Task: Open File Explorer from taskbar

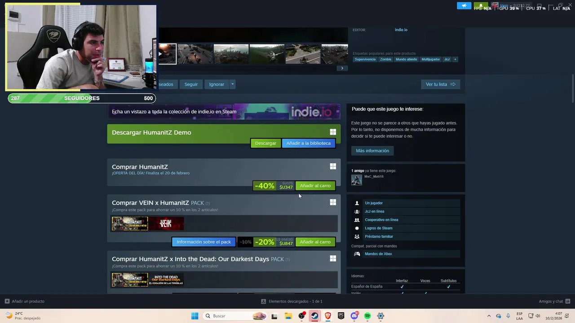Action: [x=288, y=316]
